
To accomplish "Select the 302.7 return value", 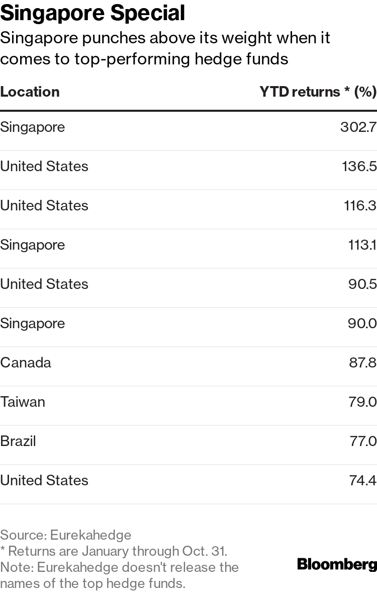I will (x=358, y=127).
